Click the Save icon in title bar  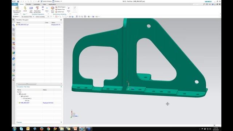[18, 1]
